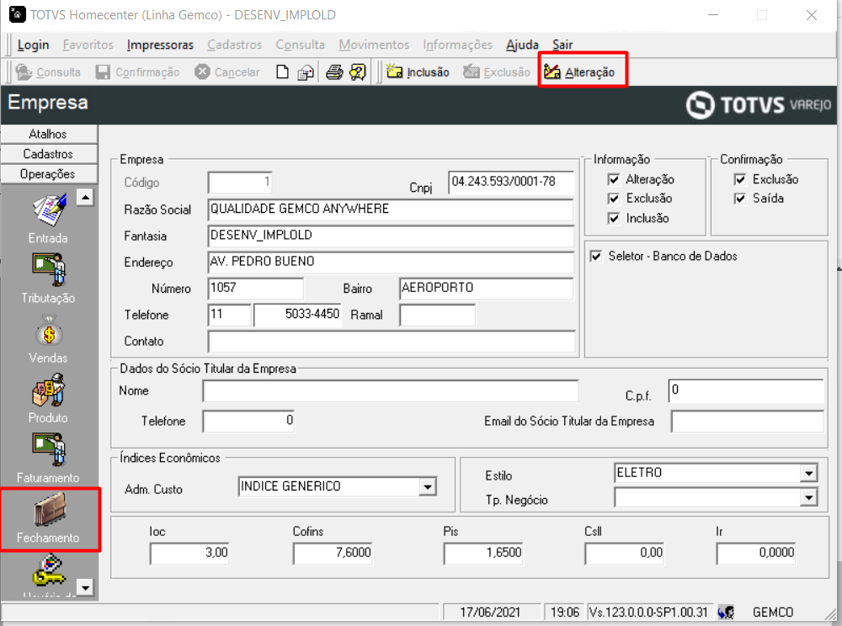Click the Alteração toolbar button
Screen dimensions: 842x626
pyautogui.click(x=579, y=72)
